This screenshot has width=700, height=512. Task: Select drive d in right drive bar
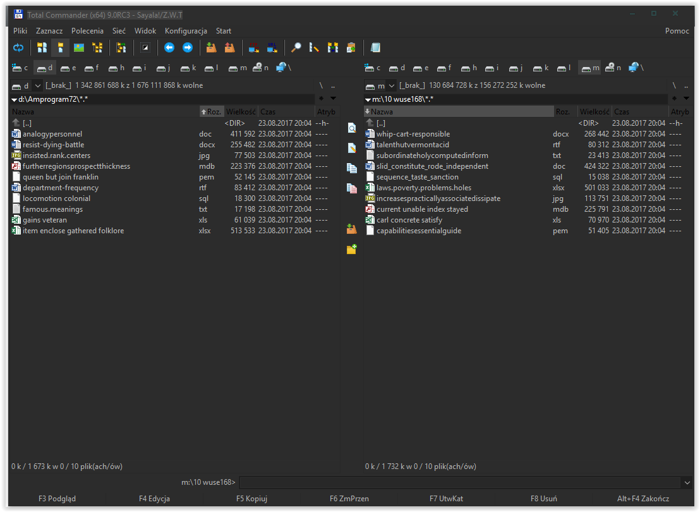(x=396, y=68)
